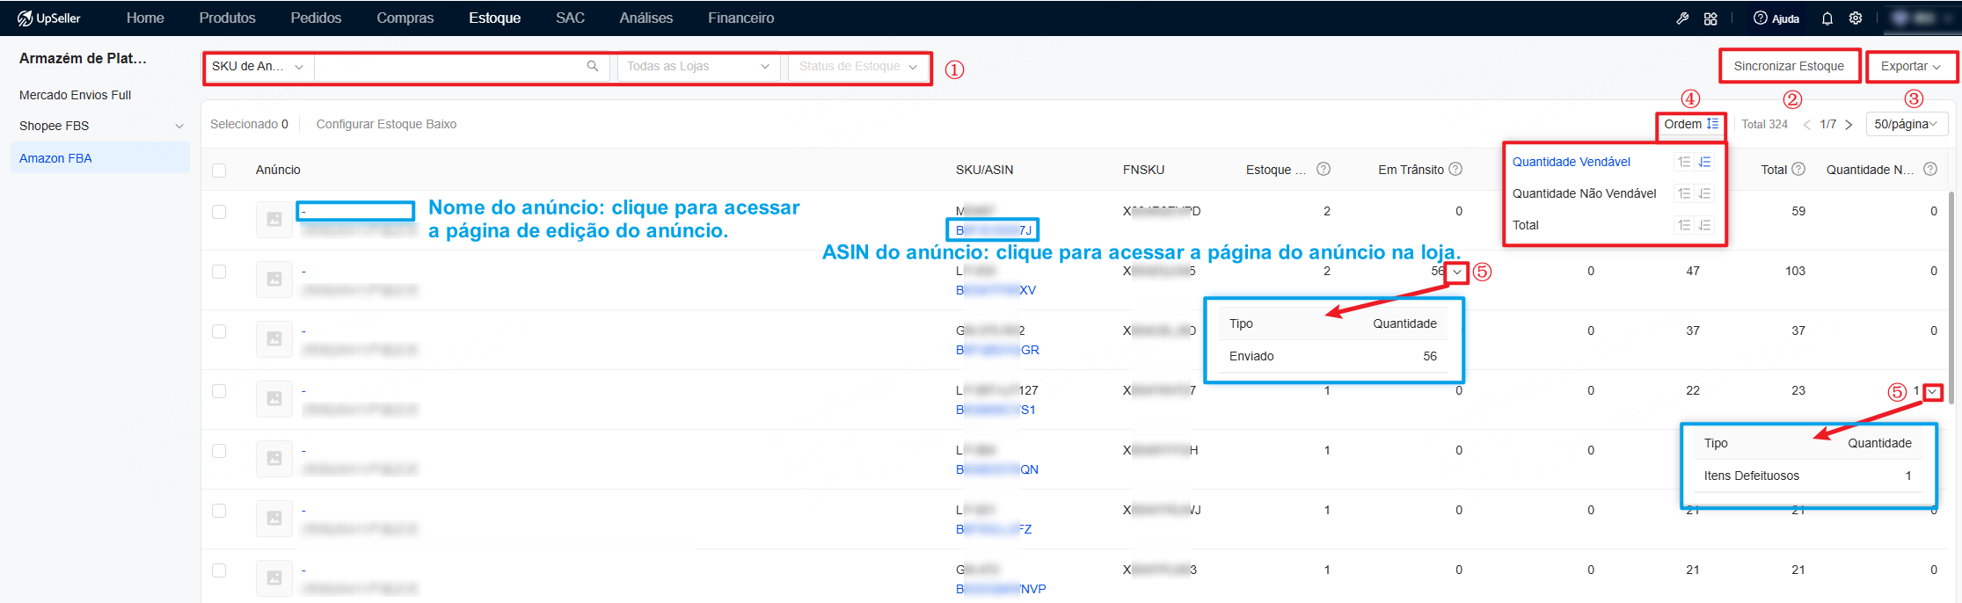This screenshot has height=603, width=1962.
Task: Open the apps grid icon in top bar
Action: click(1710, 18)
